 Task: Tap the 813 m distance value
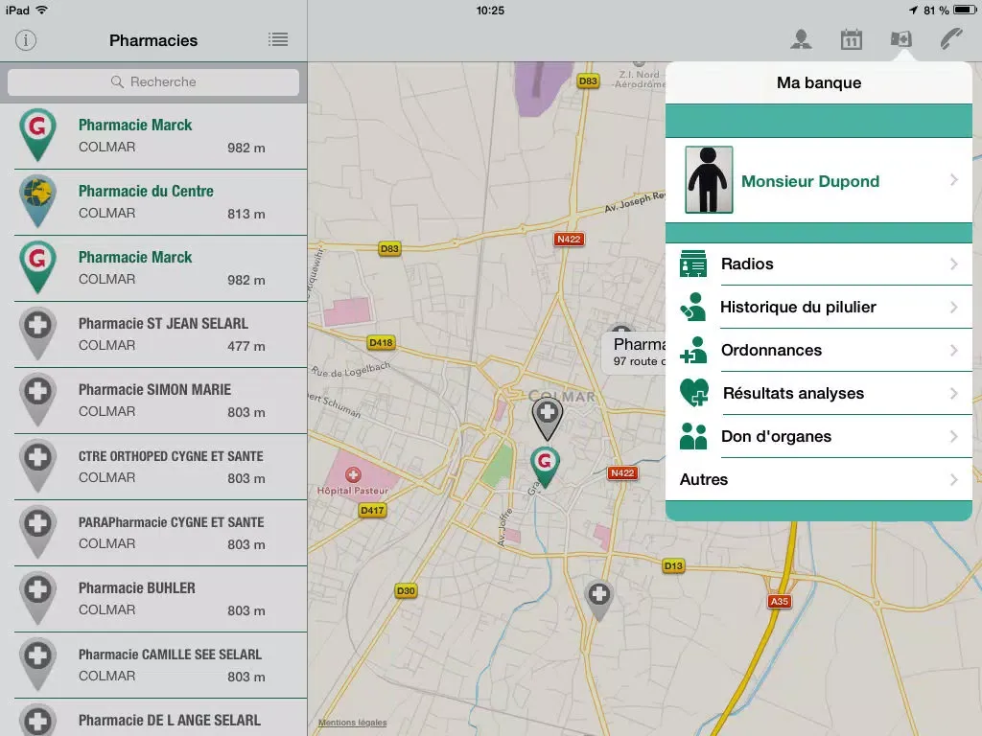246,214
